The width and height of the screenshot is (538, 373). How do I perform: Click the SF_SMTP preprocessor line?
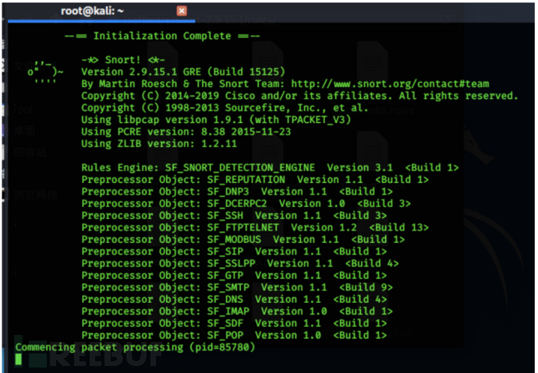coord(237,287)
